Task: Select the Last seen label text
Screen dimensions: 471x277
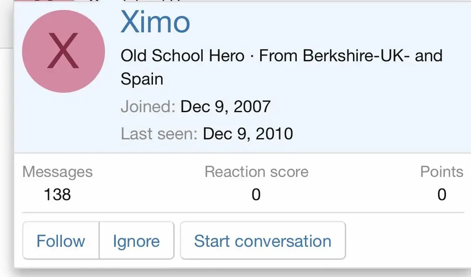Action: tap(159, 133)
